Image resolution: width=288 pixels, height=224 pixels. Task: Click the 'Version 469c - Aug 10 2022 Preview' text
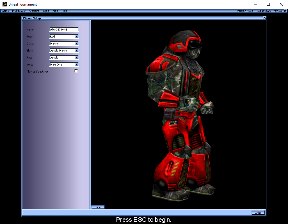pos(259,11)
